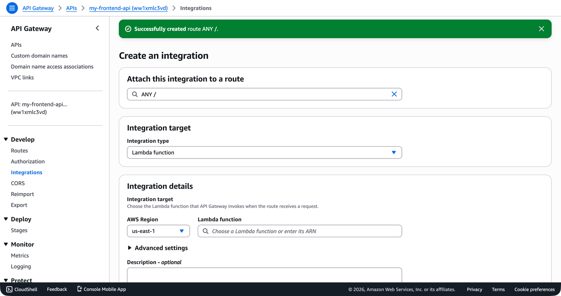561x296 pixels.
Task: Click the API: my-frontend-api... sidebar label
Action: coord(39,108)
